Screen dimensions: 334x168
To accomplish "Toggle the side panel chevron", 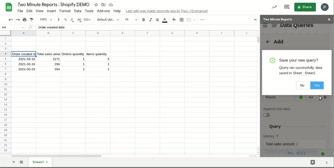I will [327, 162].
